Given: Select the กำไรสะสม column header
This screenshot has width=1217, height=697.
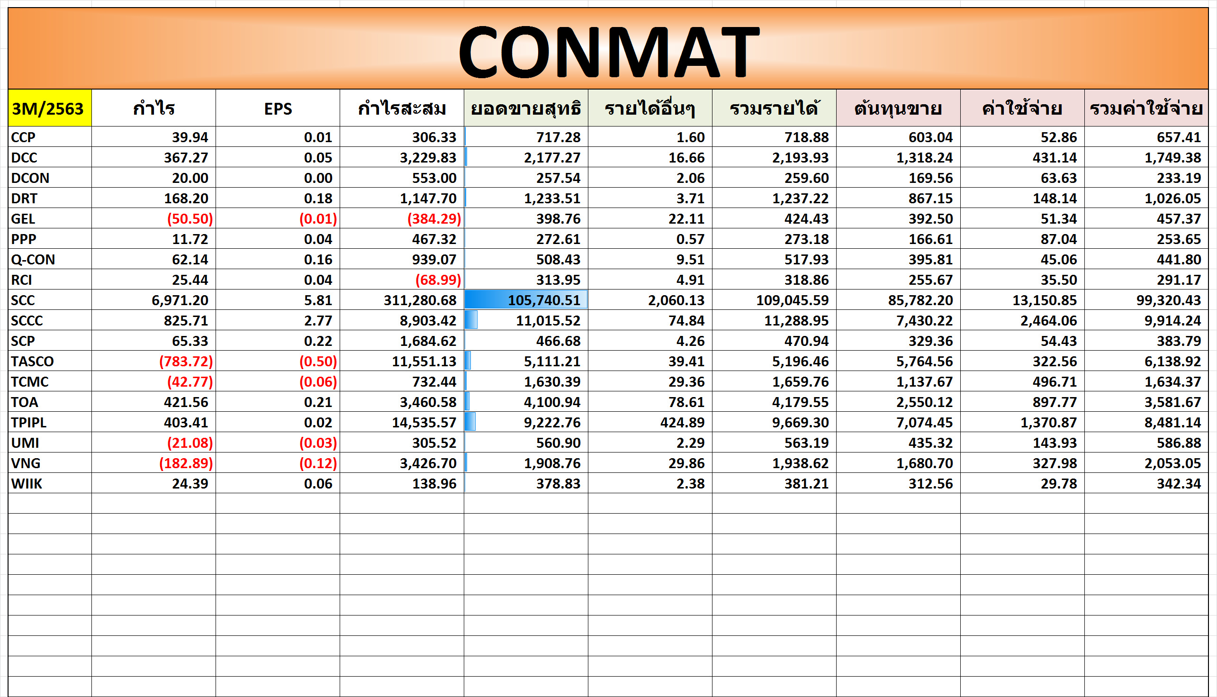Looking at the screenshot, I should pyautogui.click(x=402, y=109).
